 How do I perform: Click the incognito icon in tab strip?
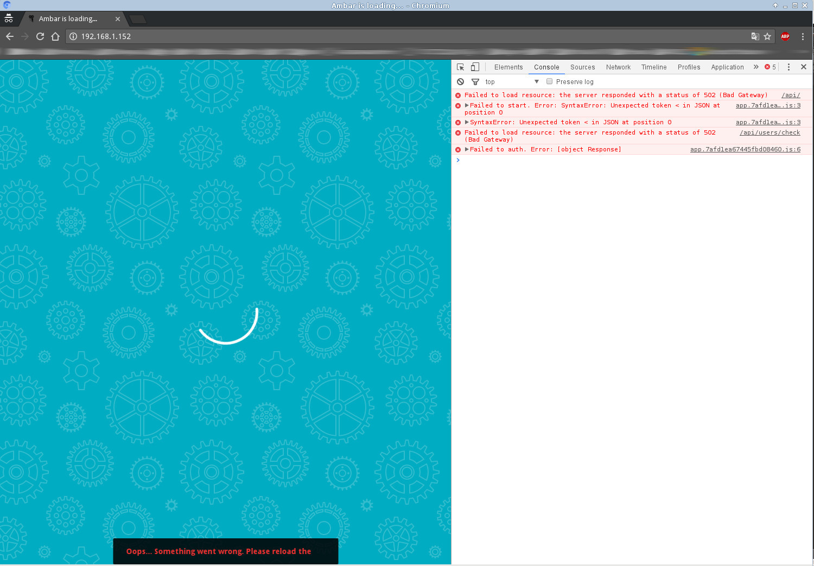coord(9,18)
